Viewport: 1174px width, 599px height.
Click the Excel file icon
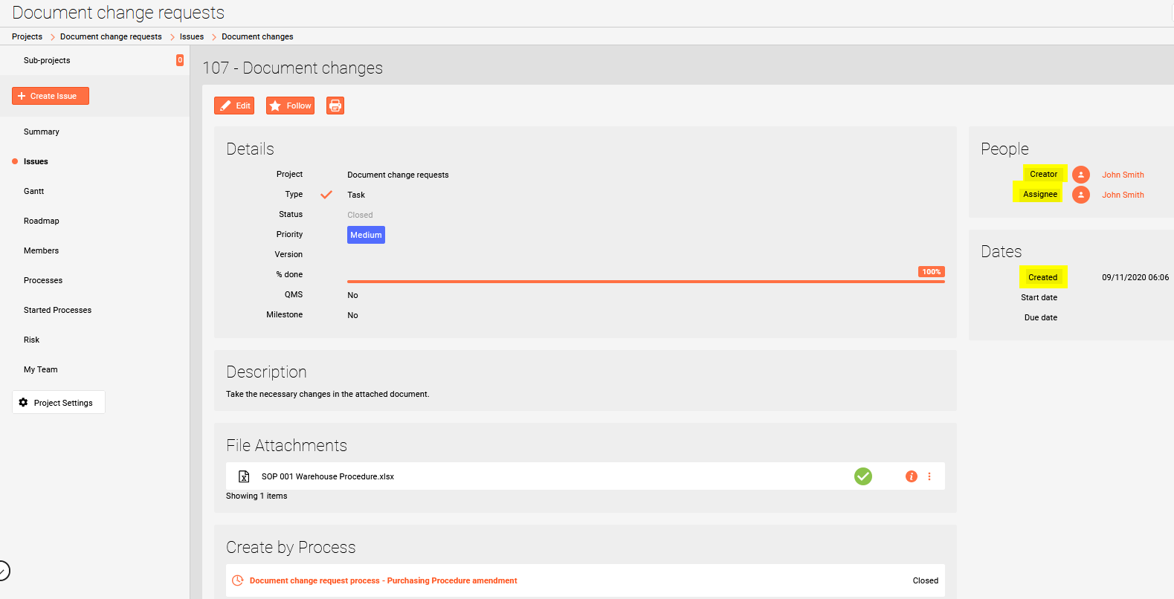pyautogui.click(x=244, y=476)
